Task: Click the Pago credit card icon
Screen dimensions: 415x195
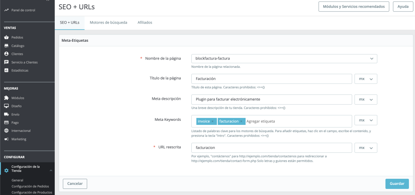Action: [6, 123]
